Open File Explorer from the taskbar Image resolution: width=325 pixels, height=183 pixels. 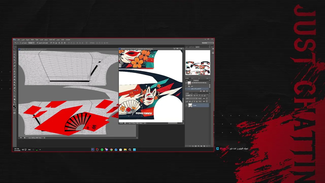coord(125,150)
